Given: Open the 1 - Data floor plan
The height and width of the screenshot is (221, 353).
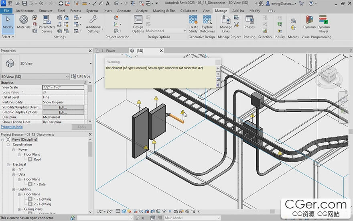Looking at the screenshot, I should [x=39, y=184].
